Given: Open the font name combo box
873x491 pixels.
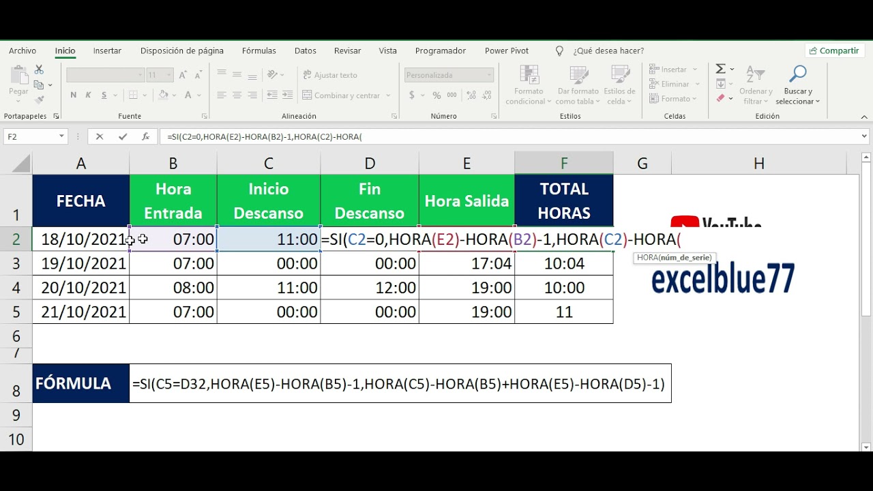Looking at the screenshot, I should (x=106, y=75).
